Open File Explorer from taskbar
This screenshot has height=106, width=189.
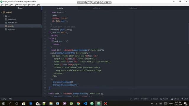click(x=51, y=103)
